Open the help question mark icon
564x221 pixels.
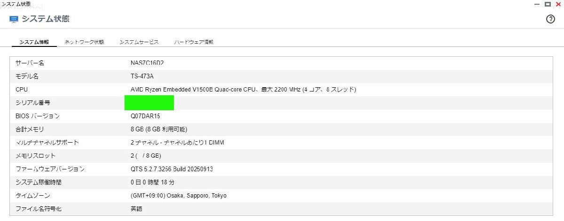550,19
